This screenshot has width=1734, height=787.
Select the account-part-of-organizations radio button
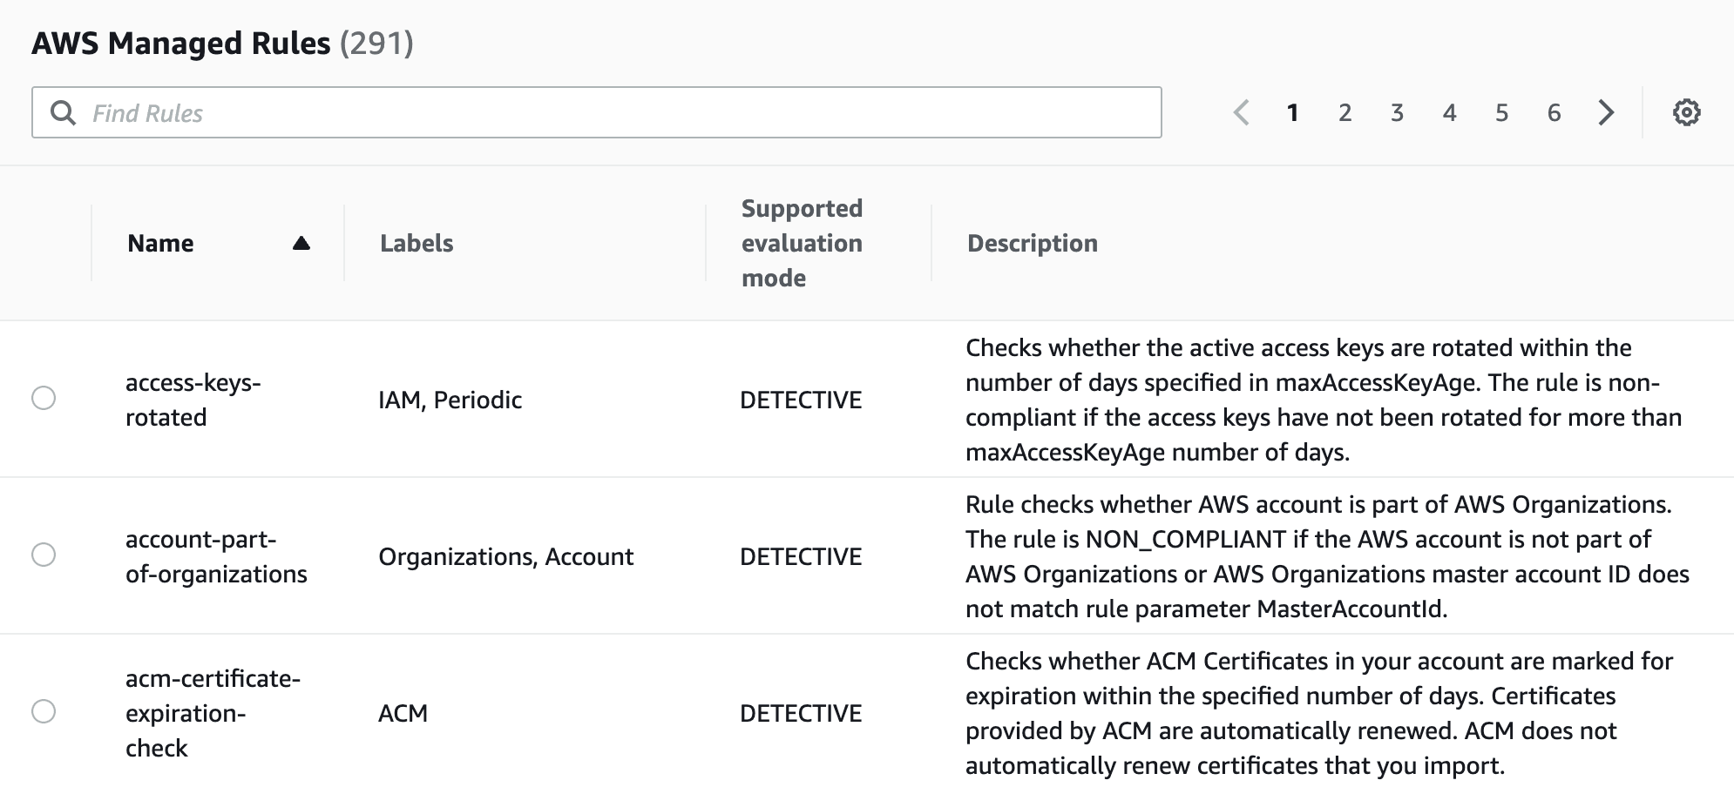coord(44,555)
